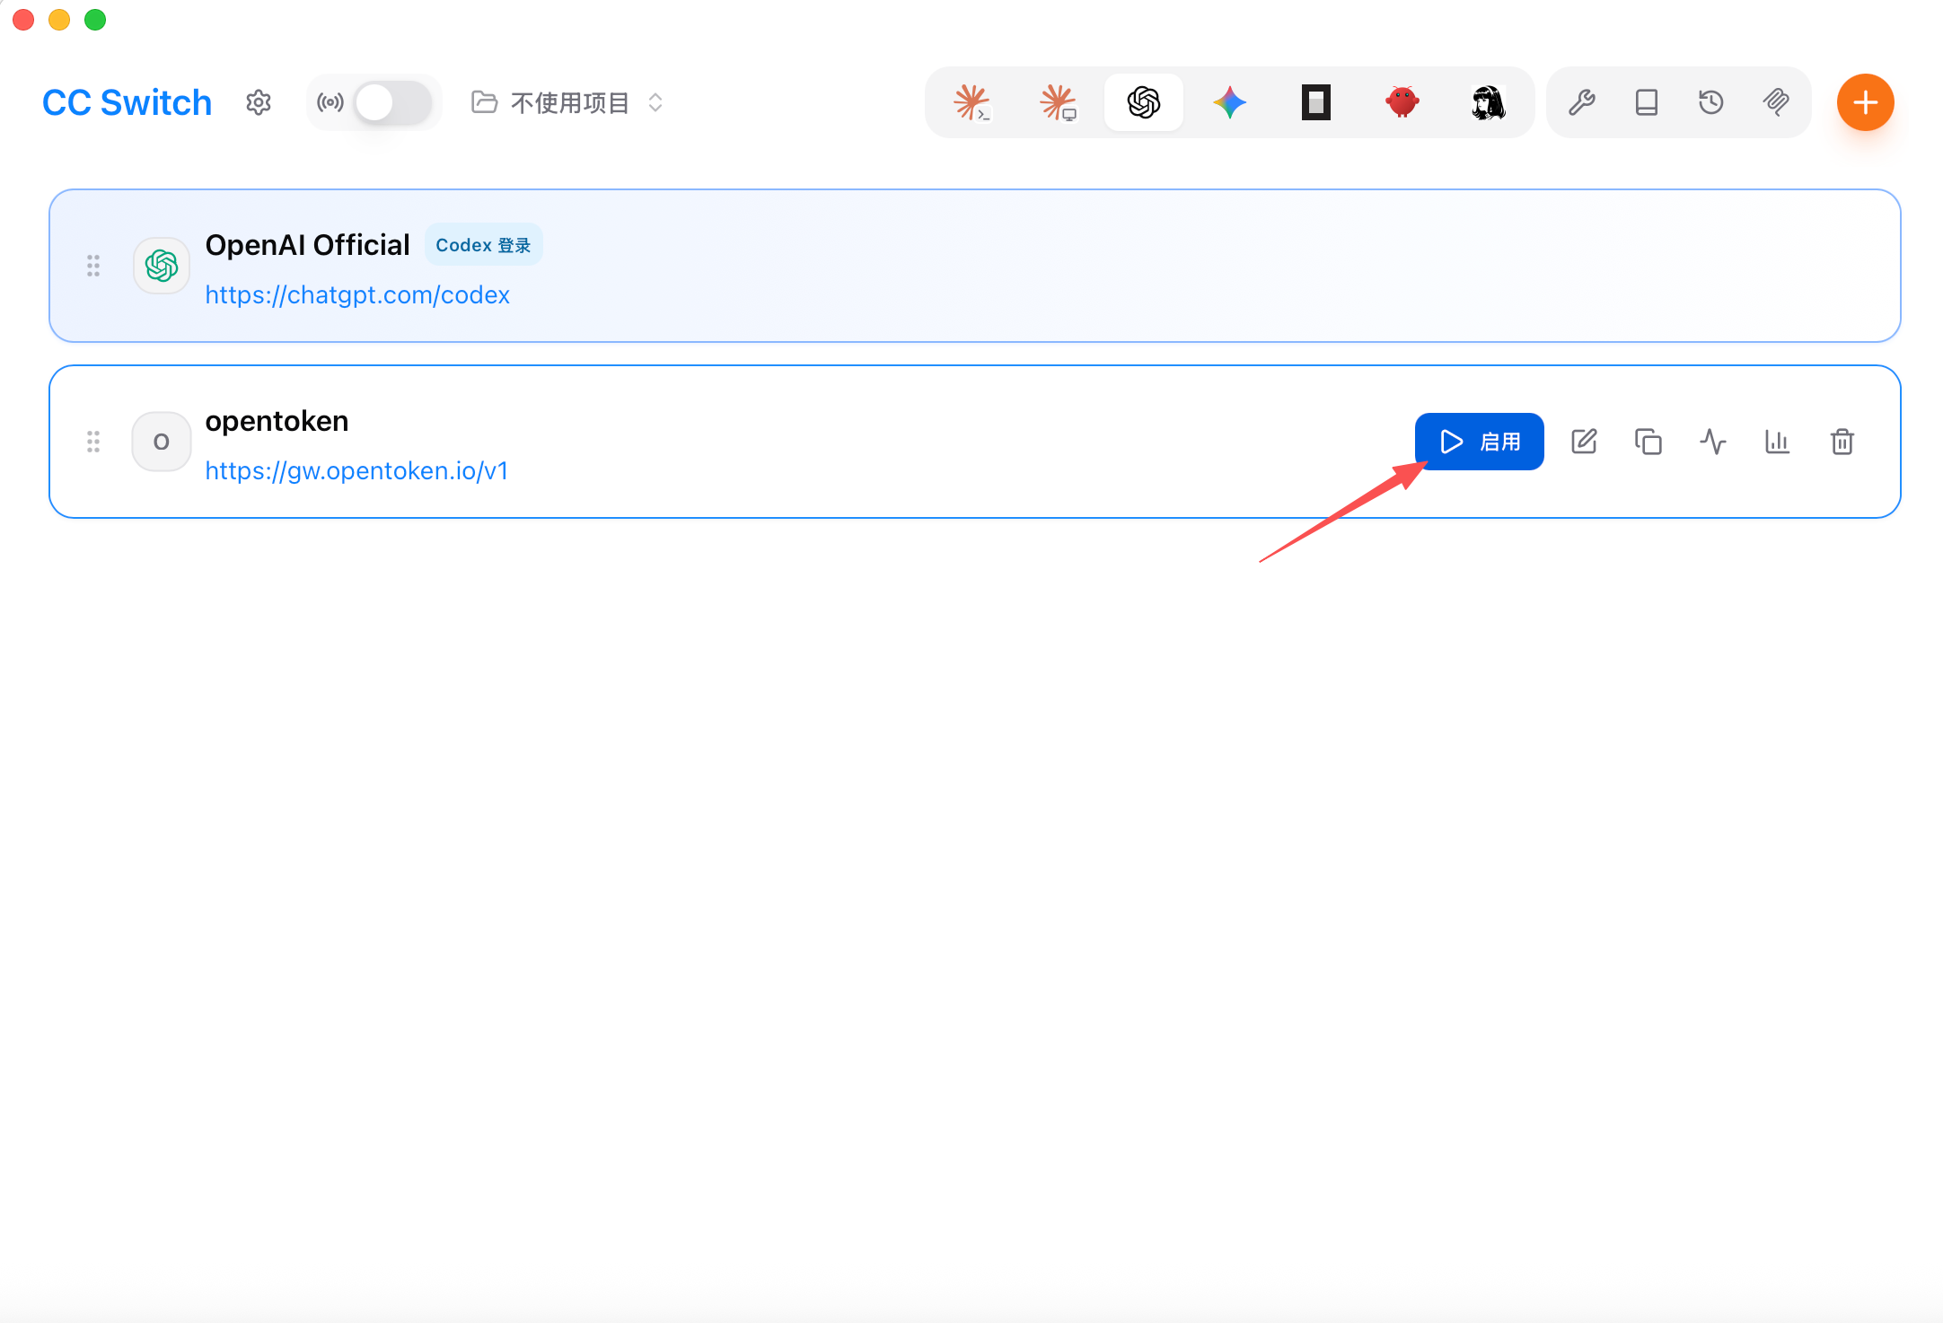The image size is (1943, 1323).
Task: Close the CC Switch window
Action: coord(23,20)
